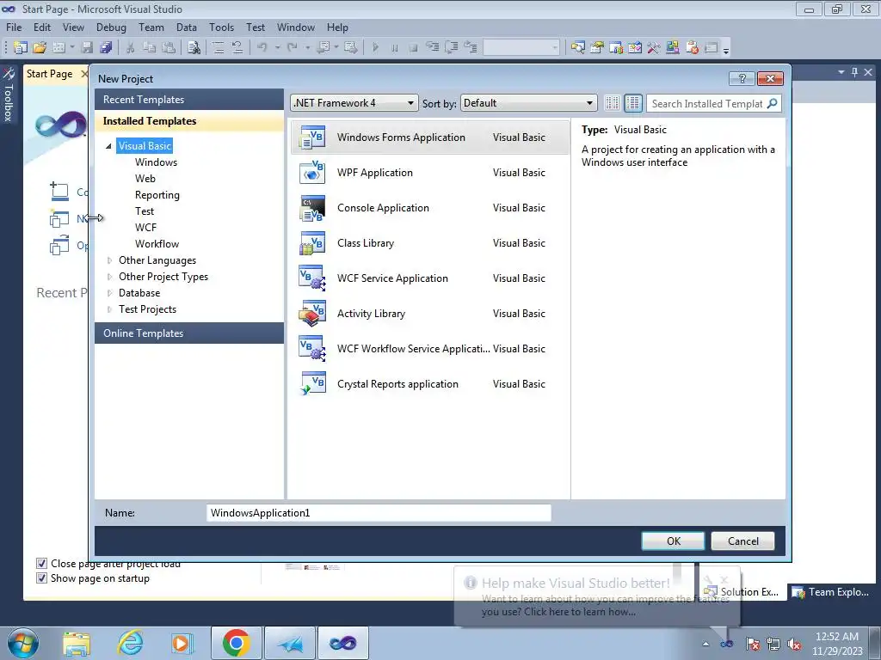Viewport: 881px width, 660px height.
Task: Open the toolbar options overflow arrow
Action: pos(726,51)
